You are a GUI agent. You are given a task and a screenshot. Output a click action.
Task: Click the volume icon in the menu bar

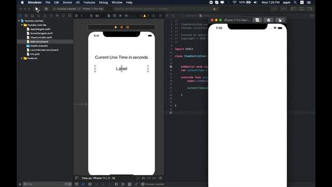coord(256,3)
